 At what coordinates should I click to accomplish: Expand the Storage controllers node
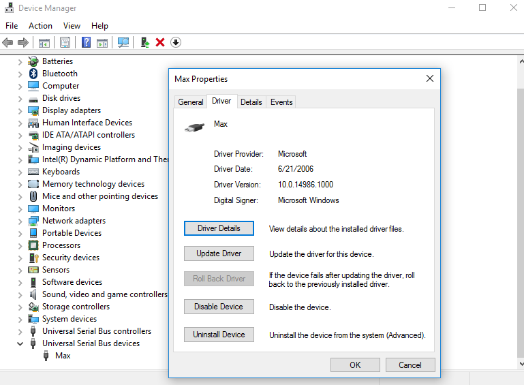click(x=20, y=307)
